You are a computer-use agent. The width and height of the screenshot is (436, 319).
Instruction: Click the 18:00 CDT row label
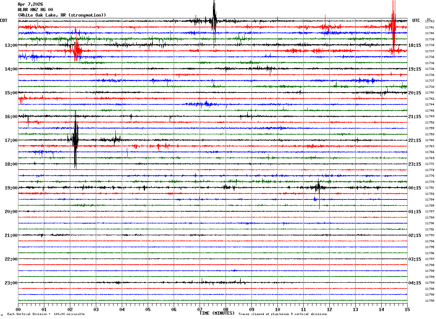11,164
